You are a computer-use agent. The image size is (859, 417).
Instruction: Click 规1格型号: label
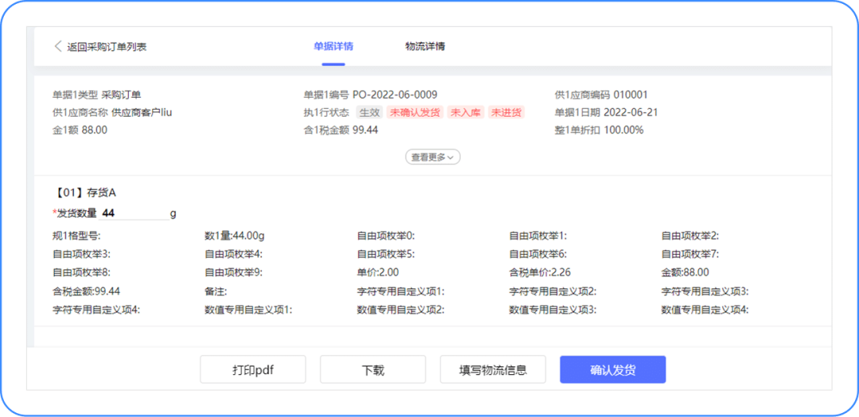(76, 236)
